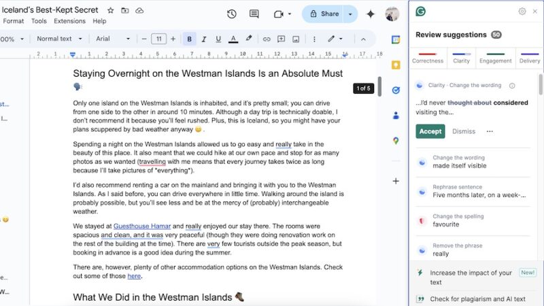Open comments history icon

(254, 14)
